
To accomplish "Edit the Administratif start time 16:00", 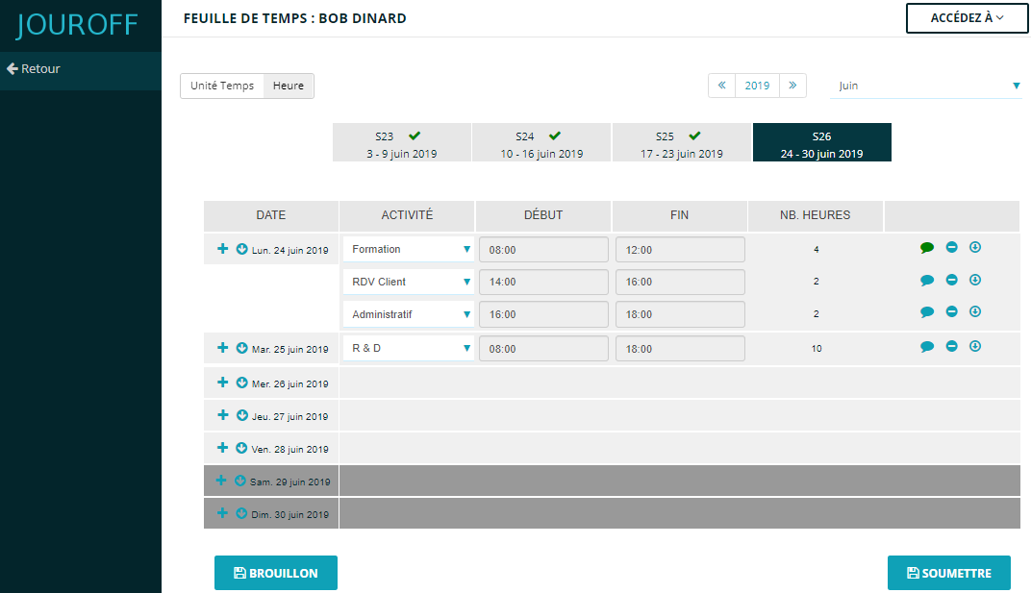I will coord(543,314).
